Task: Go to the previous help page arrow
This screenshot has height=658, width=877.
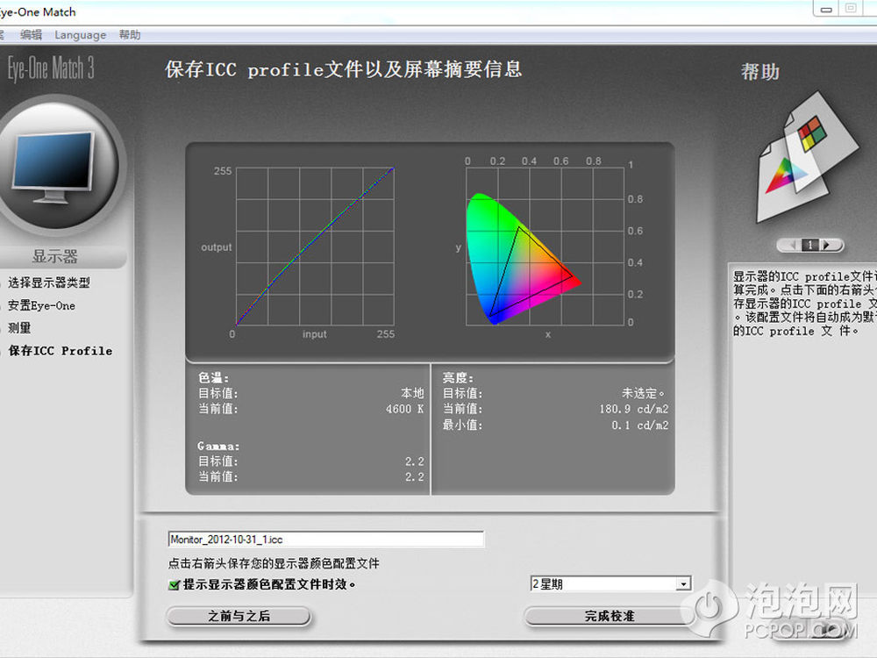Action: click(791, 245)
